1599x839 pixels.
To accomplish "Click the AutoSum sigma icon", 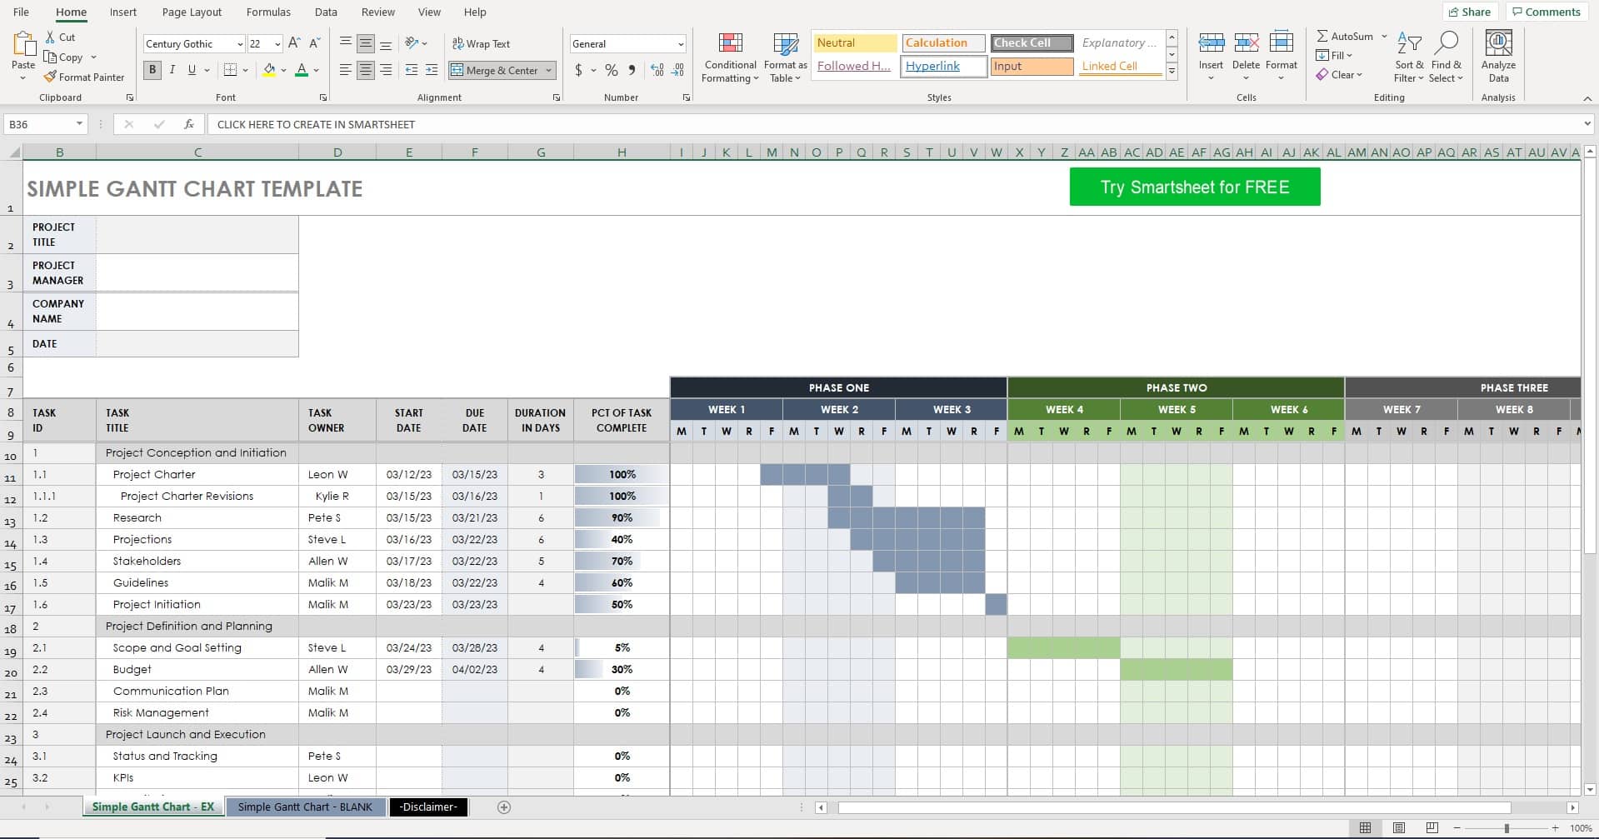I will (x=1322, y=36).
